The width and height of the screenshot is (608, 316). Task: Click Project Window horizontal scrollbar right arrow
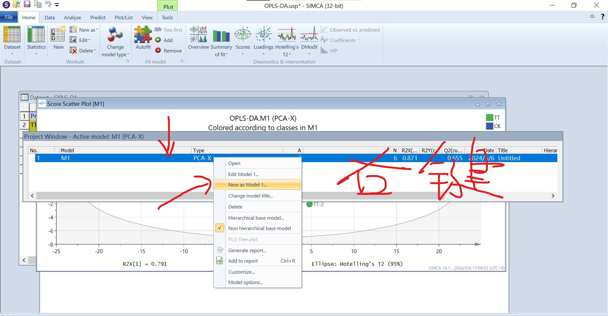coord(553,196)
